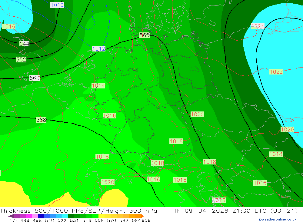303x222 pixels.
Task: Click the 486 legend value
Action: point(25,220)
